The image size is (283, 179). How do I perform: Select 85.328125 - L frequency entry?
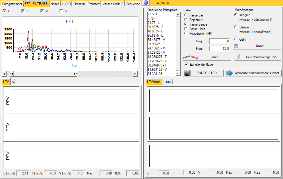pos(157,74)
